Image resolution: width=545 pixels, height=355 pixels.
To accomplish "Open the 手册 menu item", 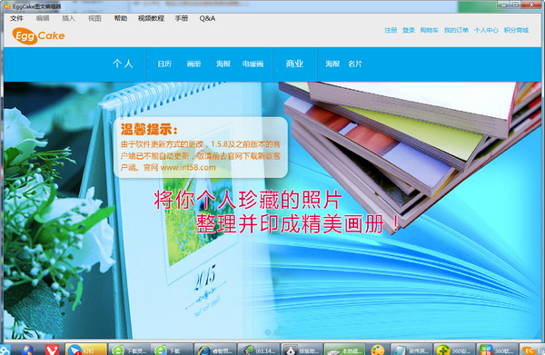I will [x=182, y=18].
